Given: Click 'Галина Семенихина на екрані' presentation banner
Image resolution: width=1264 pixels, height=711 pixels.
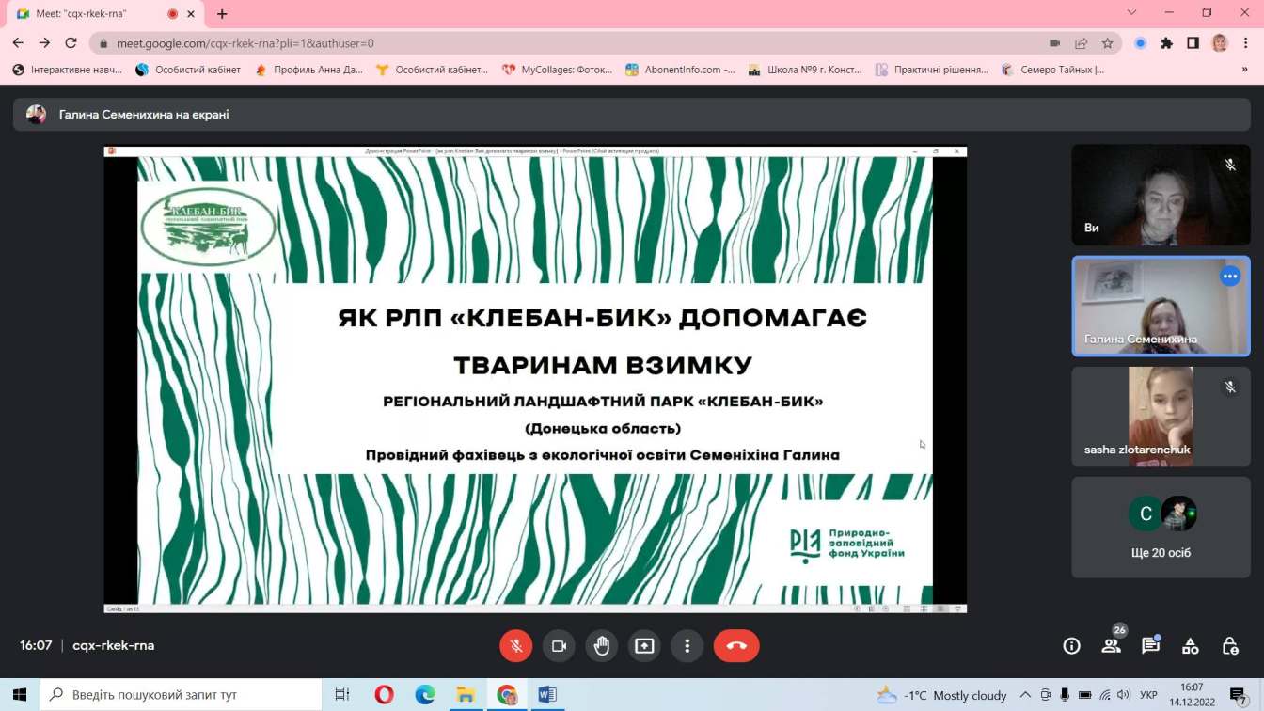Looking at the screenshot, I should [631, 115].
